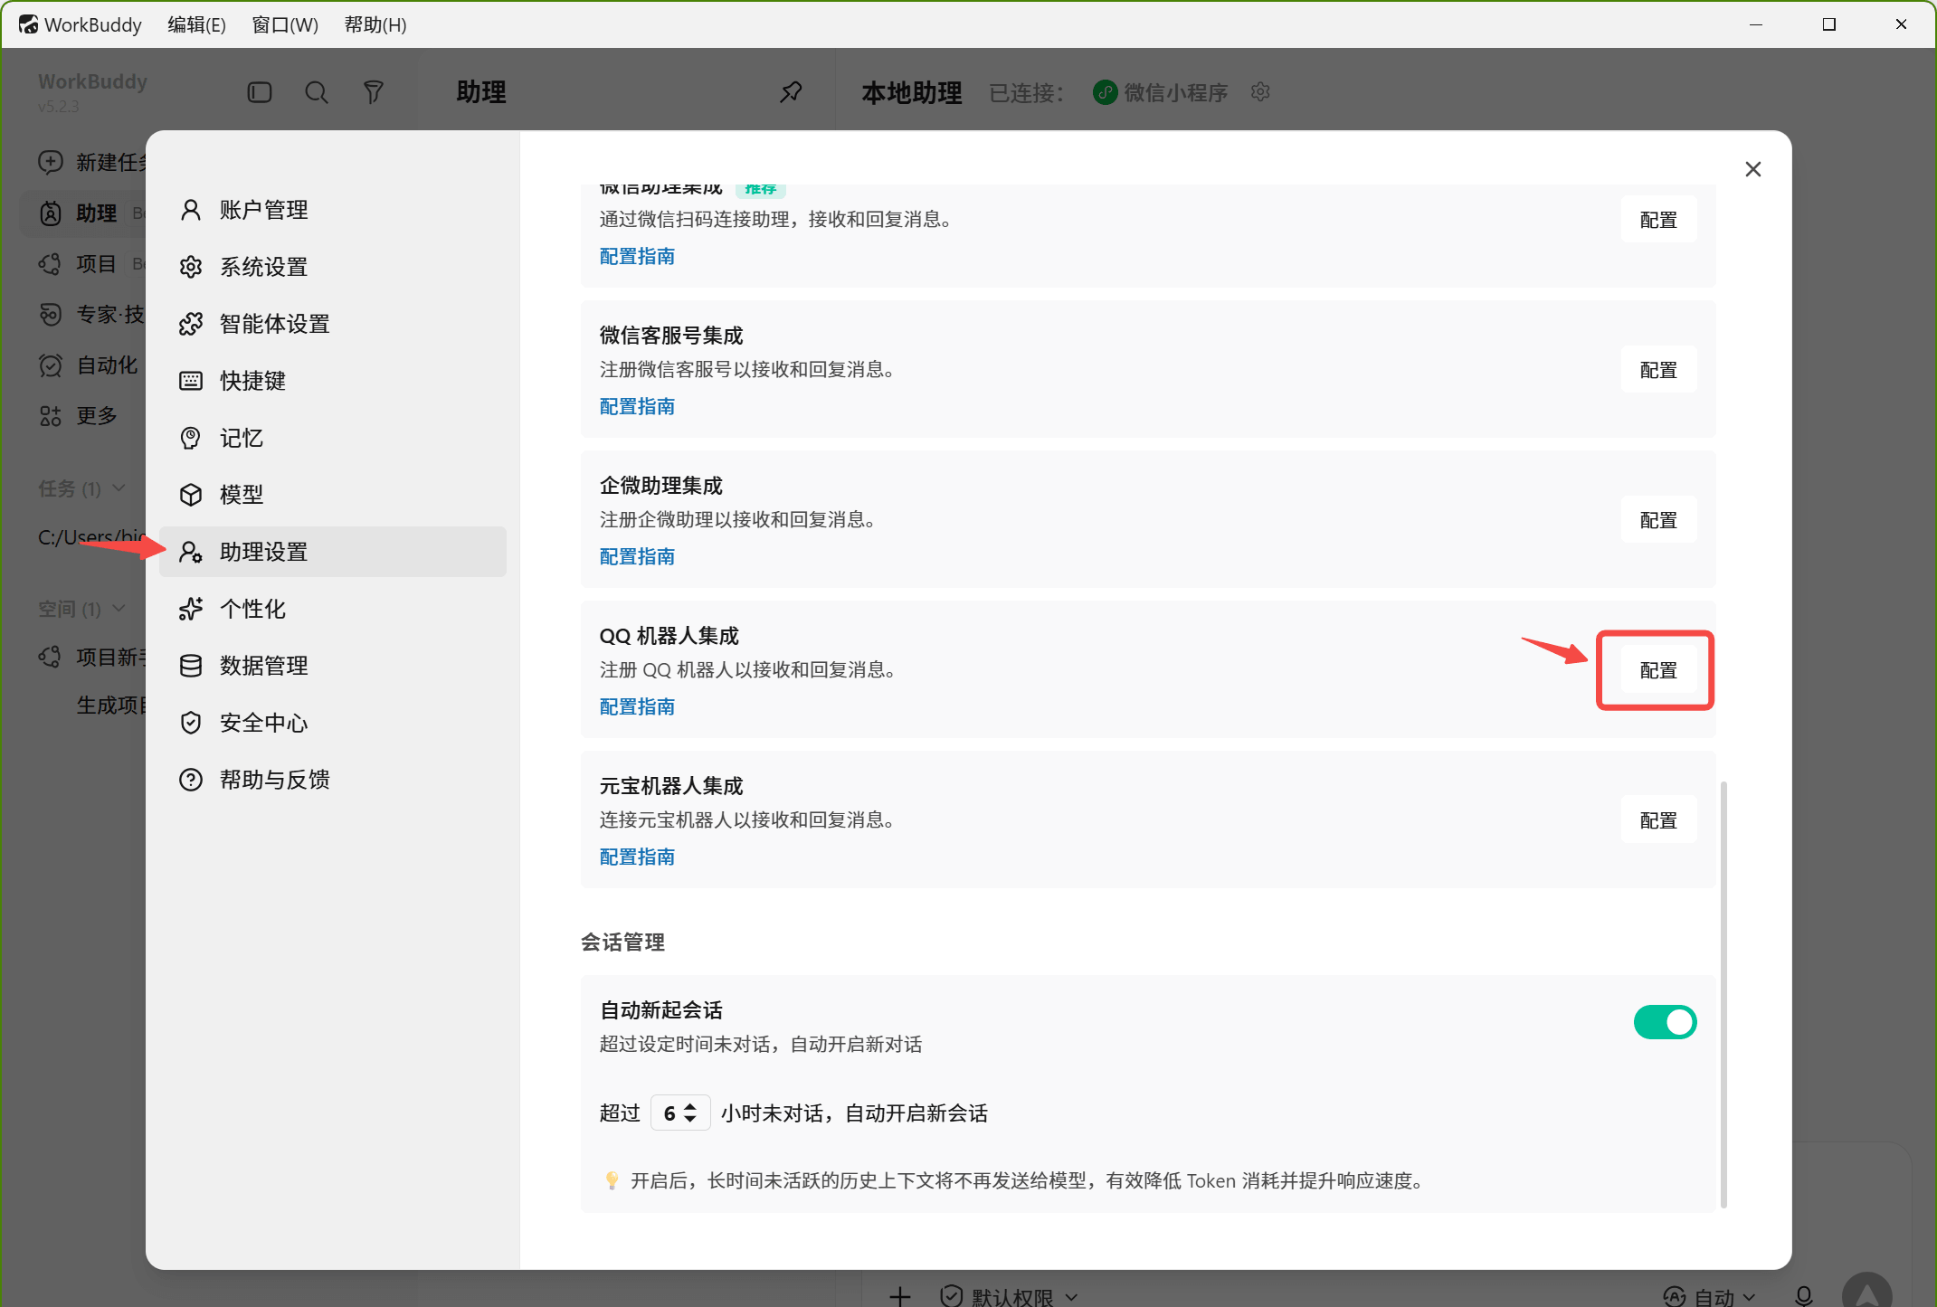This screenshot has height=1307, width=1937.
Task: Close the settings dialog
Action: point(1753,169)
